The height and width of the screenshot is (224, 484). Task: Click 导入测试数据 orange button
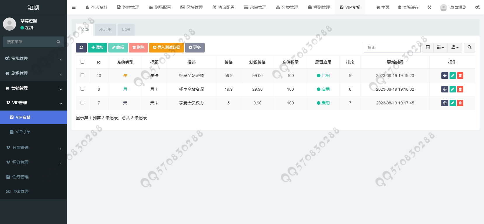(x=166, y=48)
